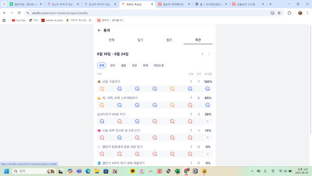Screen dimensions: 312x176
Task: Click the red face in the 스트레칭하기 row
Action: (x=190, y=105)
